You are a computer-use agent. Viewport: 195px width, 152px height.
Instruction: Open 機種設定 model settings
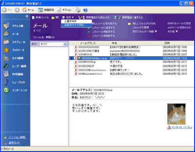46,10
